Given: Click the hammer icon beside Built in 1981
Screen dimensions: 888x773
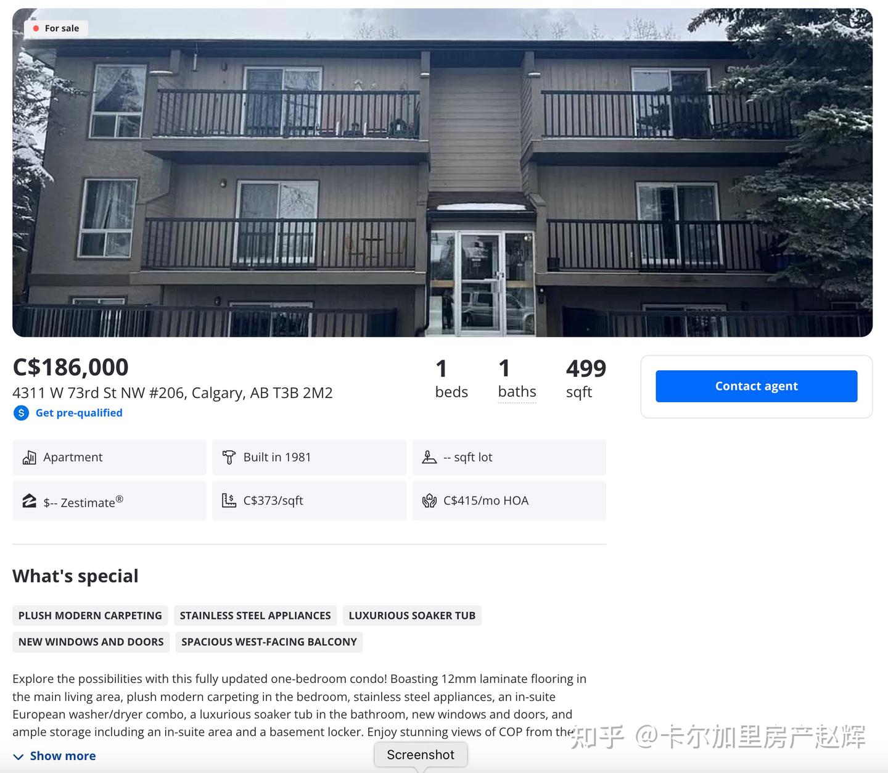Looking at the screenshot, I should 229,457.
